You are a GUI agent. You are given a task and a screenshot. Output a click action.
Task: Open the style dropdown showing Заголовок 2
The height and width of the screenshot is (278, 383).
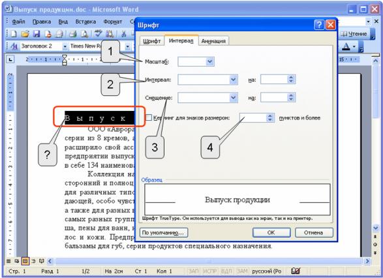pyautogui.click(x=65, y=46)
